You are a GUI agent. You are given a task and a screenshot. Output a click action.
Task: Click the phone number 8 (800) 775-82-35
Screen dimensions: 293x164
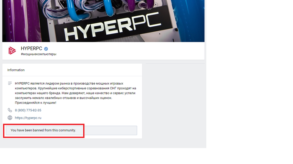tap(28, 110)
